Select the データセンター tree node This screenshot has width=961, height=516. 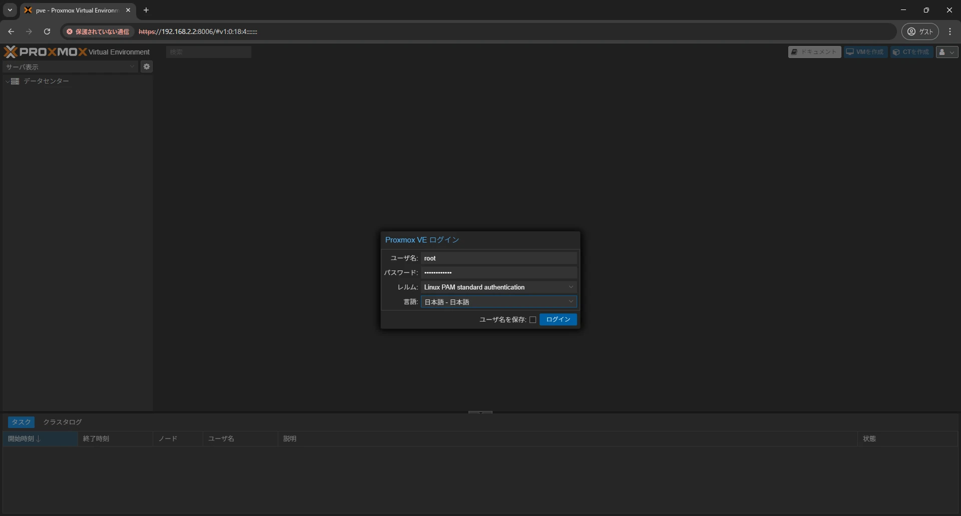point(46,81)
